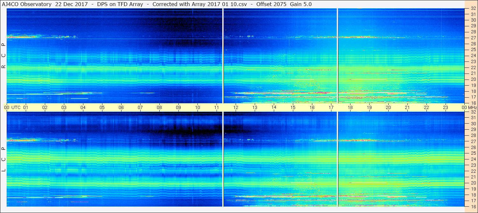Select the 18 MHz label of RCP panel
This screenshot has width=478, height=213.
coord(473,91)
